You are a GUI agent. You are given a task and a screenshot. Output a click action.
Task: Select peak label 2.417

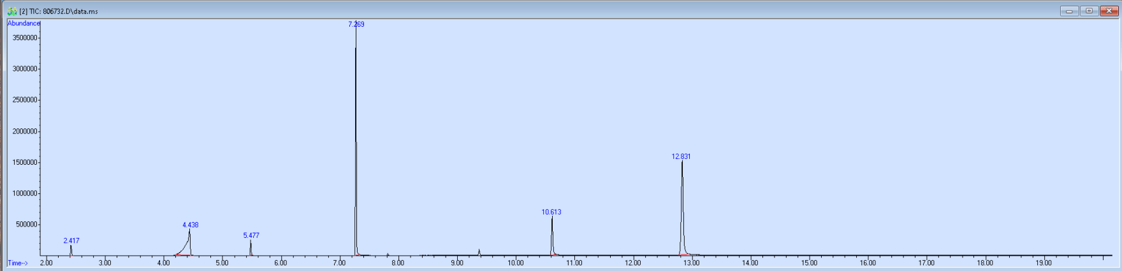[x=71, y=240]
